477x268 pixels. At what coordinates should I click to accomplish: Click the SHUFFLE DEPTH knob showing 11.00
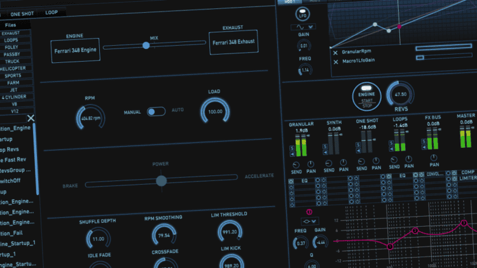[x=98, y=239]
